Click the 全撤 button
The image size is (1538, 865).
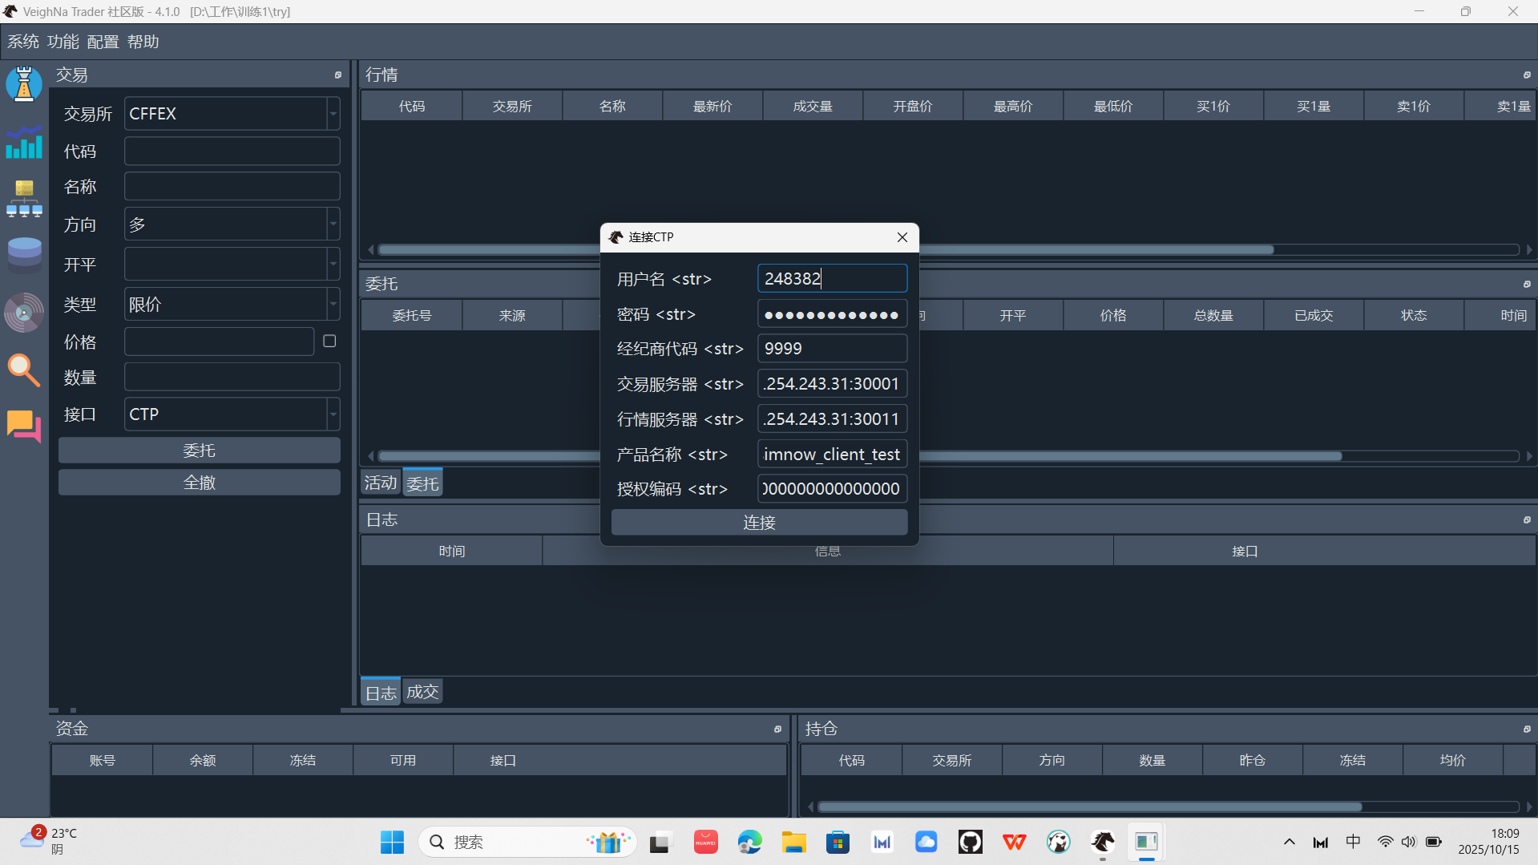199,483
